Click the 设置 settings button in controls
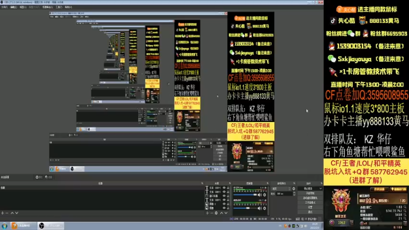409x230 pixels. coord(310,208)
